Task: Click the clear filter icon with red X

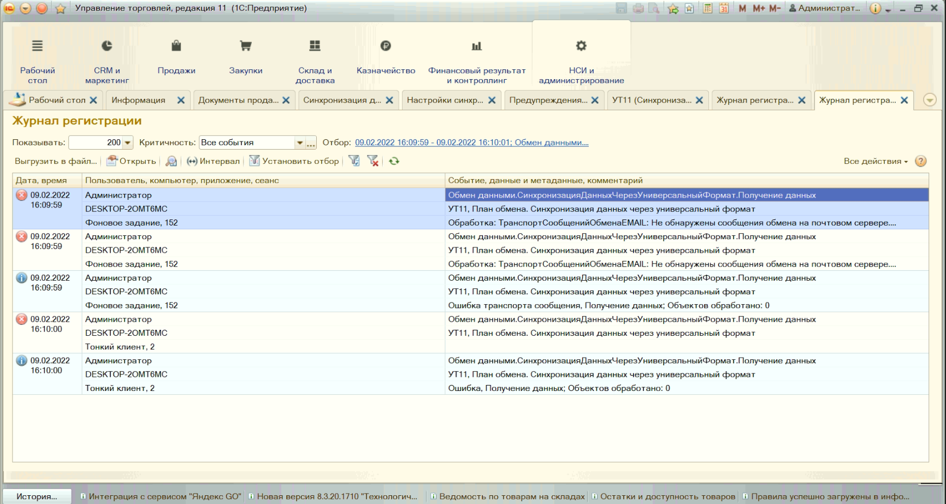Action: pos(373,161)
